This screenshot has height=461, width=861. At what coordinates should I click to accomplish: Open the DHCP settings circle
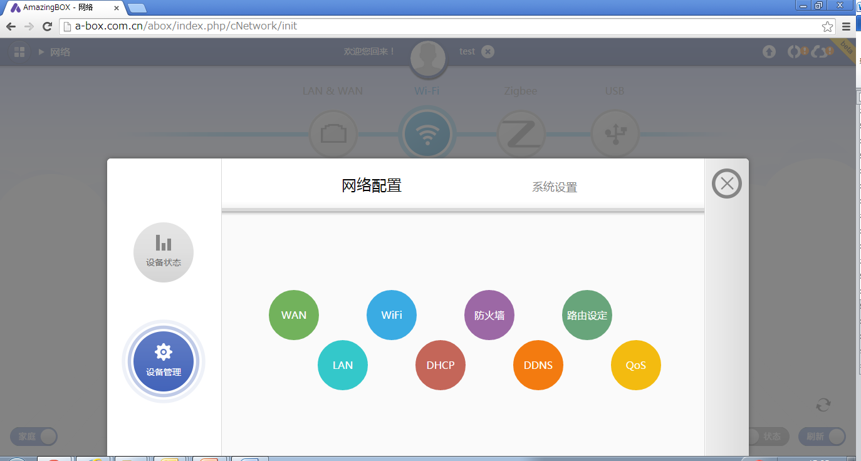(x=441, y=365)
